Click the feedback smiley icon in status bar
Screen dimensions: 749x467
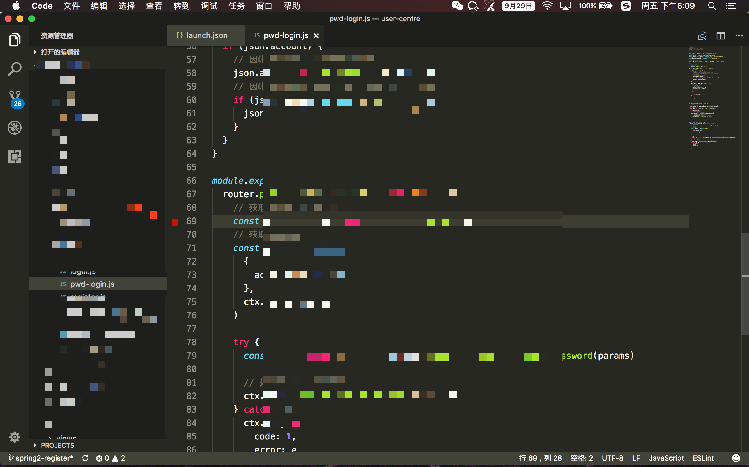tap(736, 458)
